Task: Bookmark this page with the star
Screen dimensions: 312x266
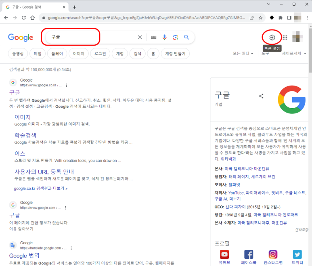Action: [x=261, y=18]
